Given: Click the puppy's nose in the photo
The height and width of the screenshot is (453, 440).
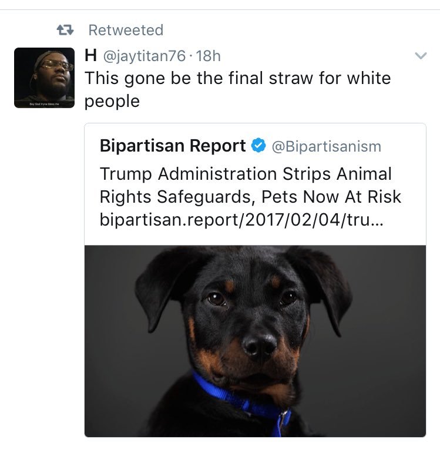Looking at the screenshot, I should click(x=259, y=345).
